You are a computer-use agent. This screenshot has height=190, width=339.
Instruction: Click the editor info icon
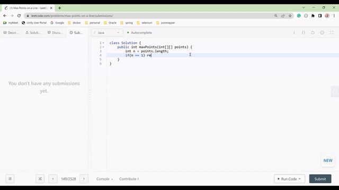click(294, 33)
